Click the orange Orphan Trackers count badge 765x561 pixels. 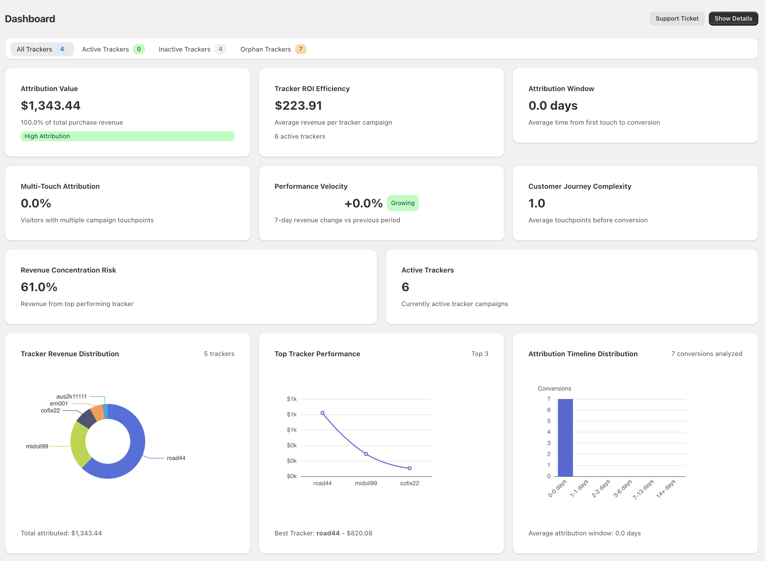coord(300,49)
